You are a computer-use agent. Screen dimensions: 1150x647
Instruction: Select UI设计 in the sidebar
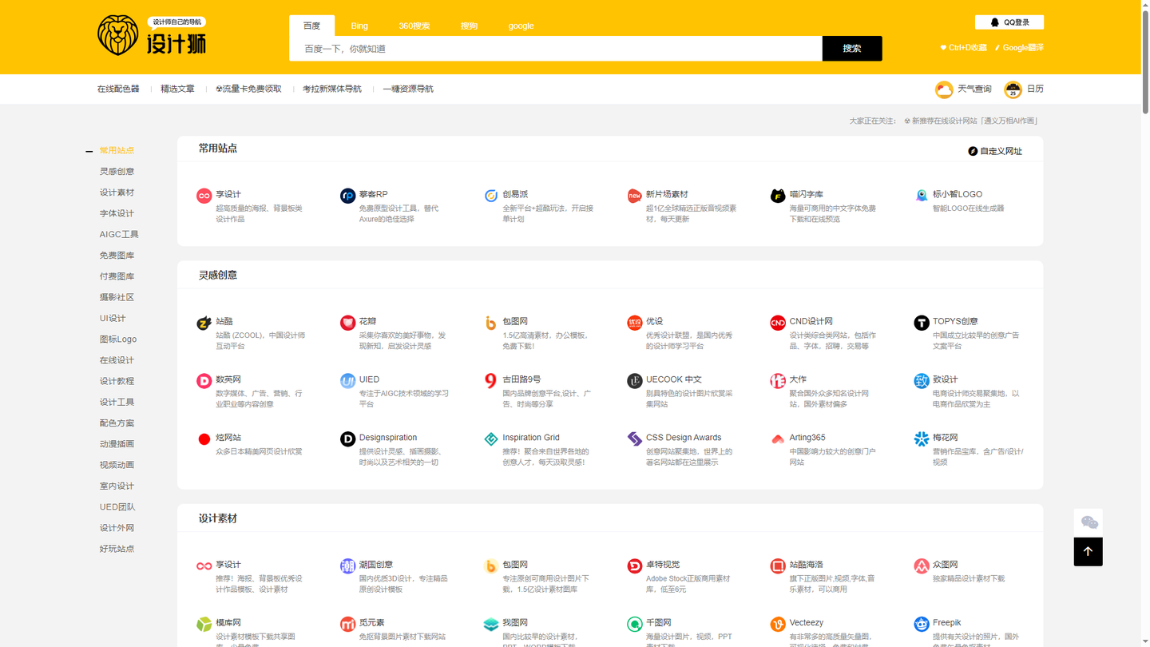point(113,318)
